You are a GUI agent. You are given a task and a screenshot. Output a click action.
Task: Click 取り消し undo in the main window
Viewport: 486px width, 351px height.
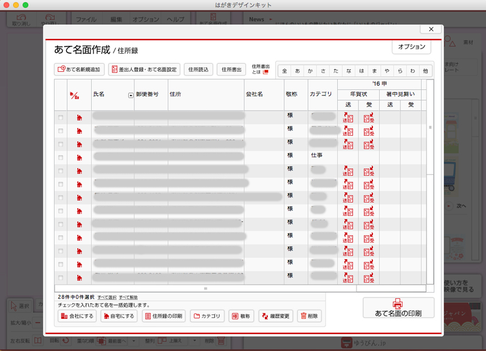tap(21, 20)
